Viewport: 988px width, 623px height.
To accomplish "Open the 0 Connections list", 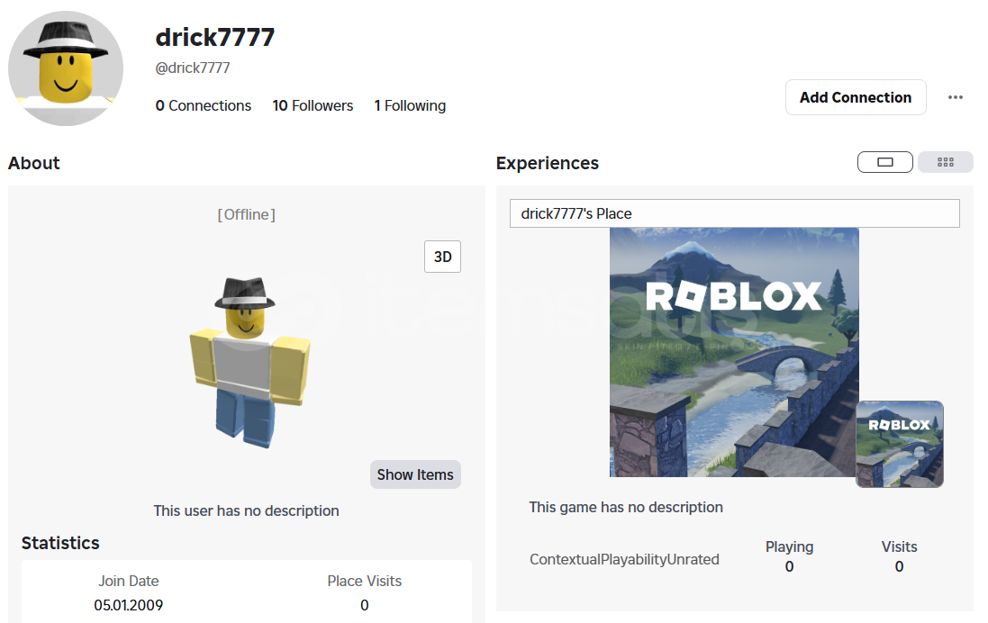I will point(203,105).
